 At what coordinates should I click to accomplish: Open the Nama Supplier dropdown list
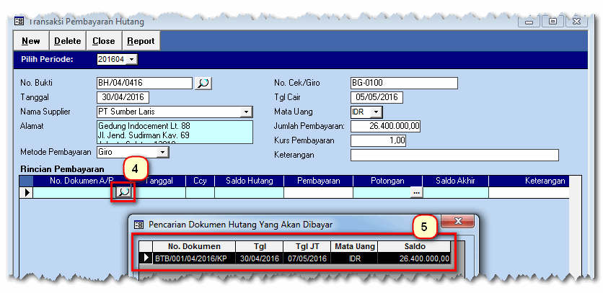(x=246, y=112)
